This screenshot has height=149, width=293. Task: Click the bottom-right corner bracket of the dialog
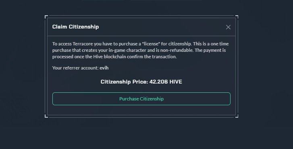tap(237, 116)
